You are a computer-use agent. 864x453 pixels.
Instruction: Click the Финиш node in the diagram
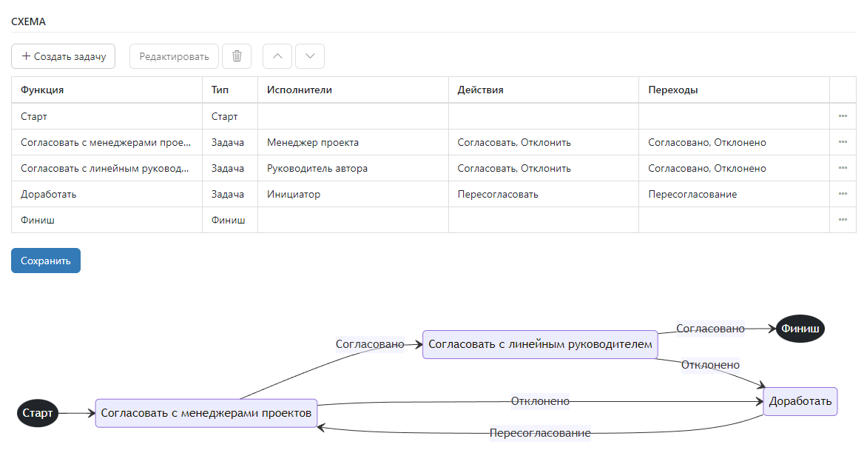point(800,329)
